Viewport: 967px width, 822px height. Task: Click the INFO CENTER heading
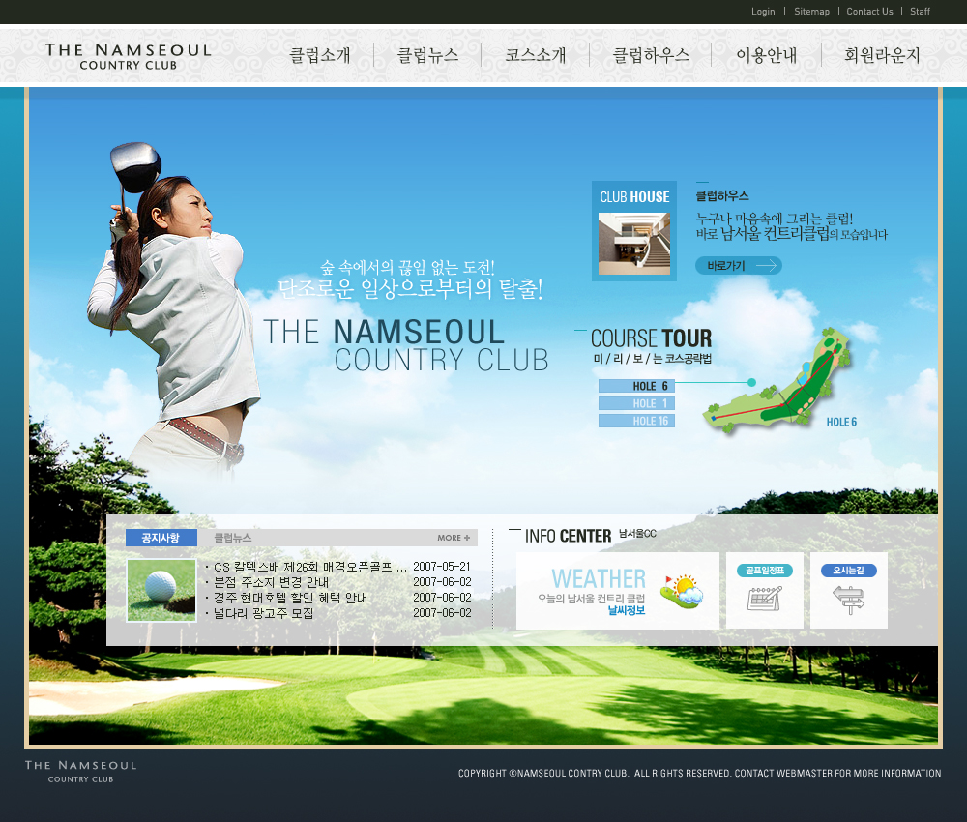coord(568,536)
